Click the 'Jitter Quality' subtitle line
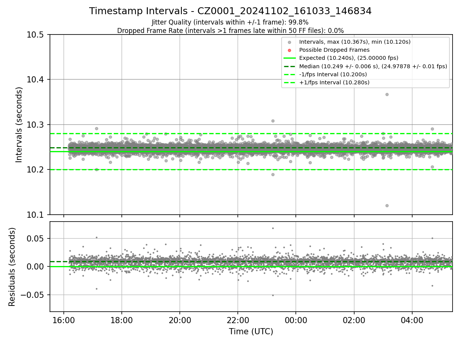This screenshot has height=345, width=461. pos(230,22)
